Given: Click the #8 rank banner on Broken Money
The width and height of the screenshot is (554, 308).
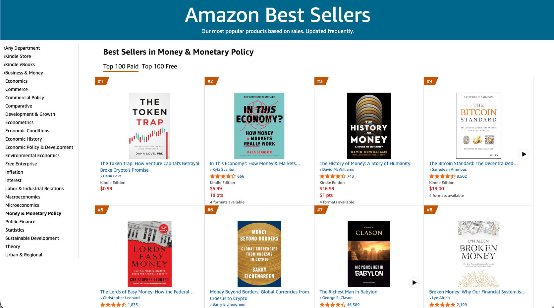Looking at the screenshot, I should pyautogui.click(x=429, y=210).
